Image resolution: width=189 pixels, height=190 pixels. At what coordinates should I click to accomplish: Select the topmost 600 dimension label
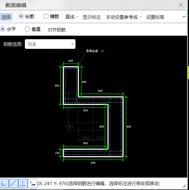(100, 91)
